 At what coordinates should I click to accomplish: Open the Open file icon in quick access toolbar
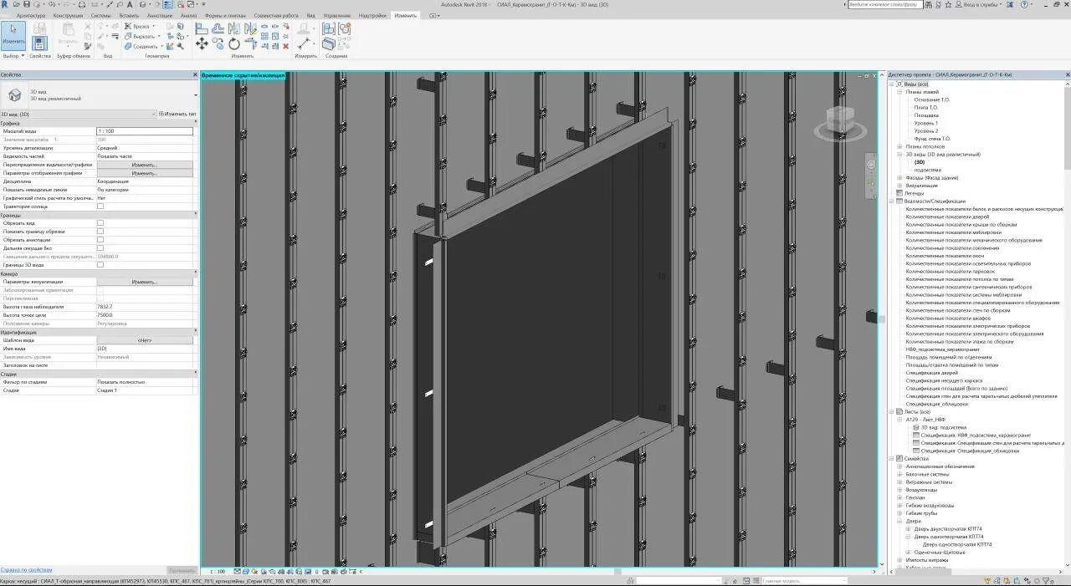16,4
